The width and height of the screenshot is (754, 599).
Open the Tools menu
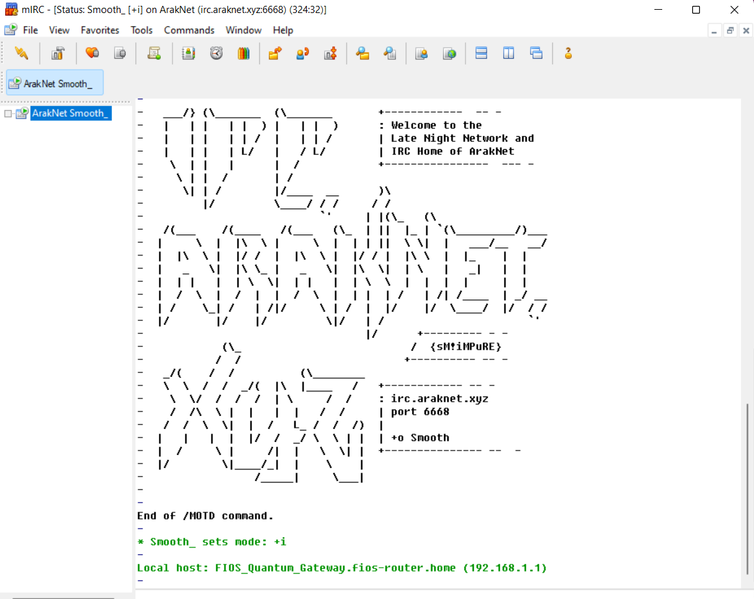pyautogui.click(x=141, y=30)
